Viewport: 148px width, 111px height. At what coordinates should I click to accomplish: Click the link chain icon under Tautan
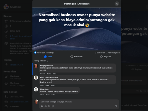click(6, 65)
